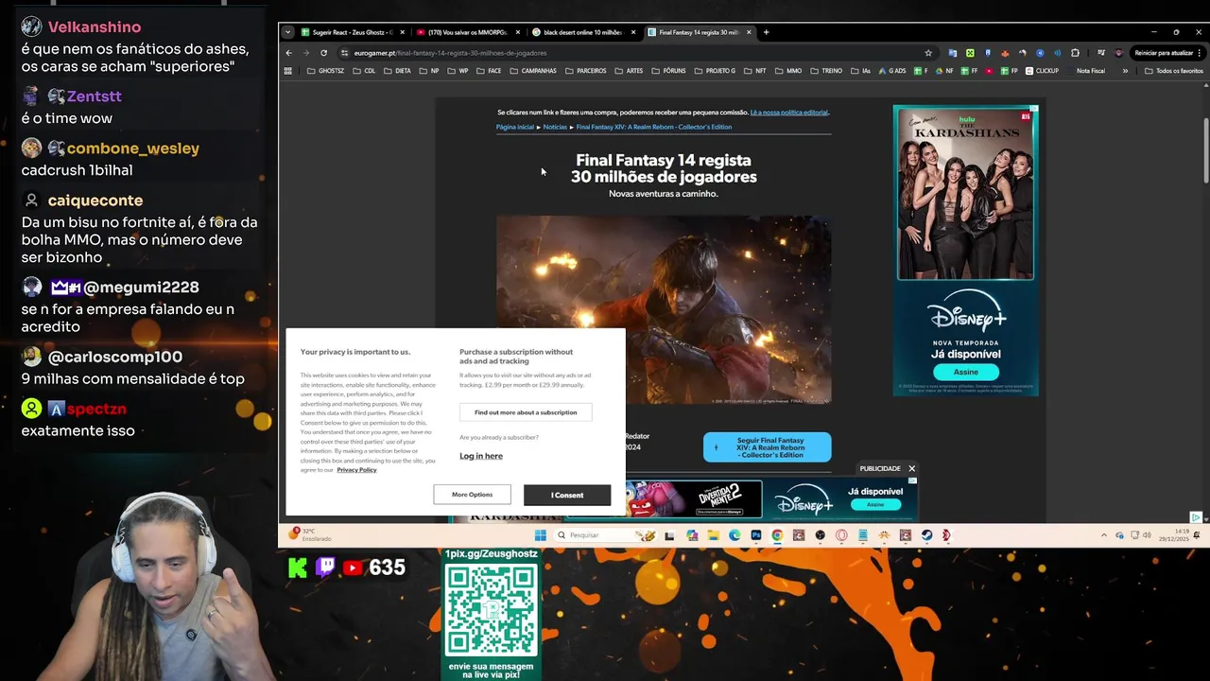The image size is (1210, 681).
Task: Reload the page in the browser
Action: pyautogui.click(x=323, y=53)
